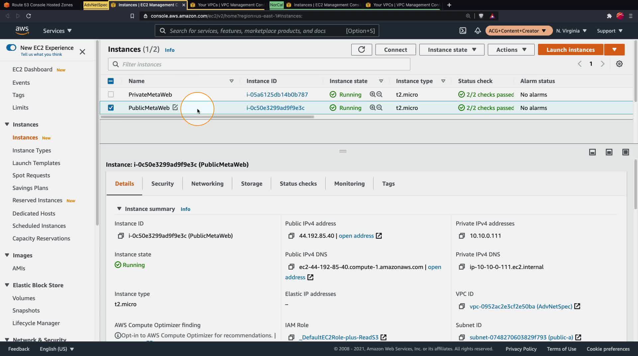Open table preferences gear

click(x=619, y=64)
